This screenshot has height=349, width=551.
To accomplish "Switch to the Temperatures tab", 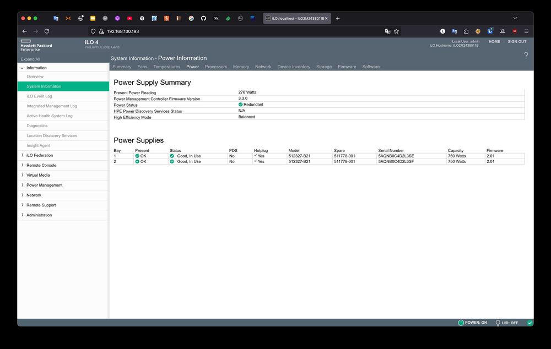I will (166, 67).
